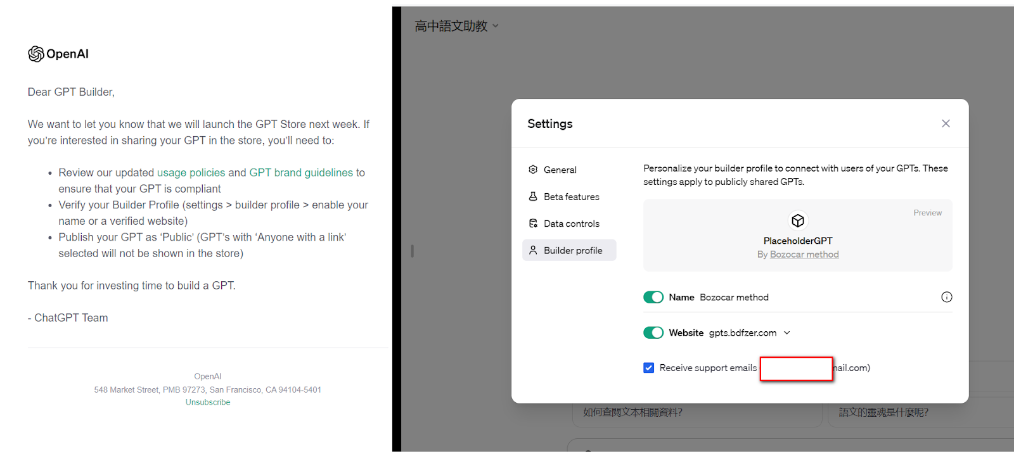Uncheck Receive support emails checkbox
1014x456 pixels.
pyautogui.click(x=648, y=368)
